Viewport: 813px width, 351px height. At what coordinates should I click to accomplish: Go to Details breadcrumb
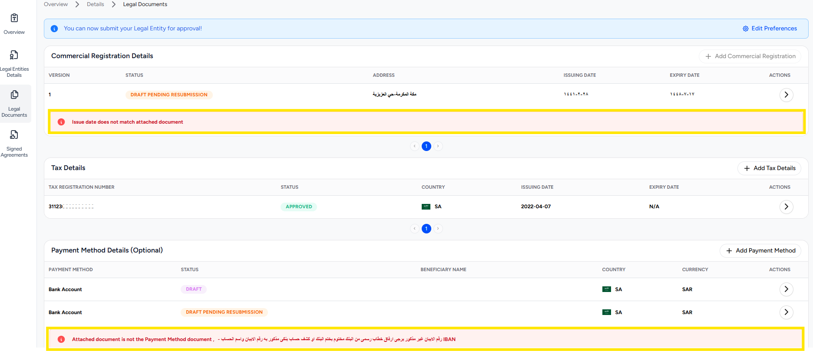pyautogui.click(x=96, y=4)
